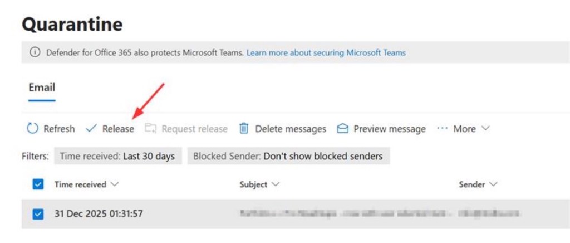The height and width of the screenshot is (243, 570).
Task: Sort by Time received column chevron
Action: [115, 184]
